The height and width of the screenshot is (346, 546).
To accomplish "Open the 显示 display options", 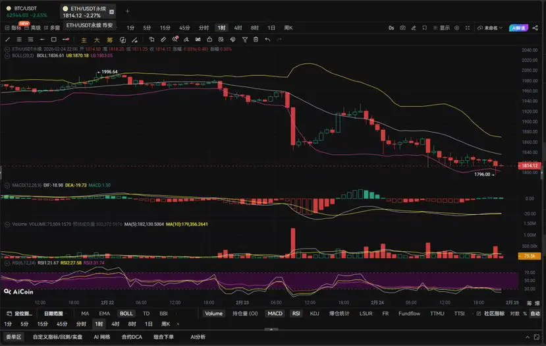I will click(x=441, y=28).
